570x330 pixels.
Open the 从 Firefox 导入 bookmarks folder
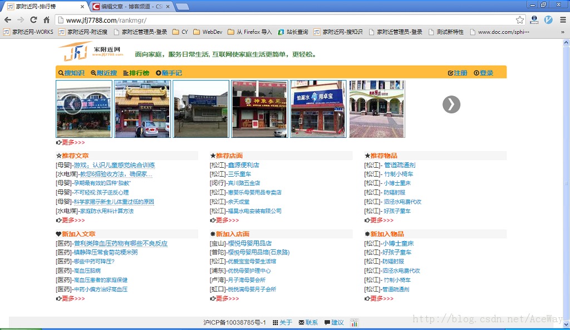click(250, 32)
